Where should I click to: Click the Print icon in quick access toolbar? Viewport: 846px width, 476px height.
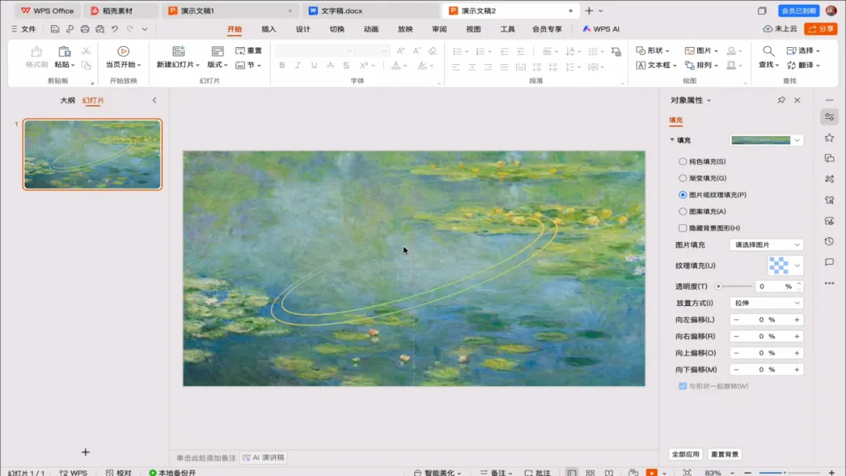click(x=85, y=29)
